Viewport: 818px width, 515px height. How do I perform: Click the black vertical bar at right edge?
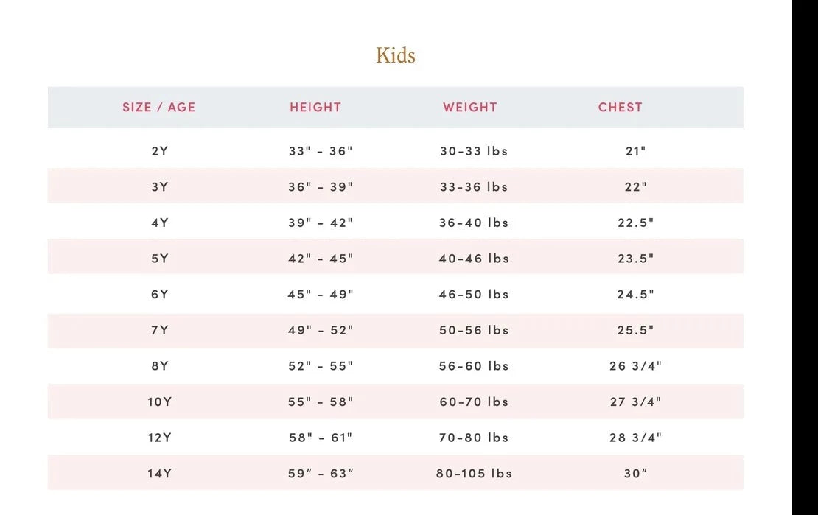pyautogui.click(x=805, y=257)
